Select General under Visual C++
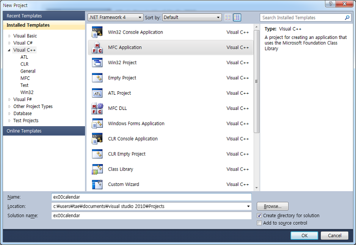The image size is (356, 245). [x=28, y=71]
